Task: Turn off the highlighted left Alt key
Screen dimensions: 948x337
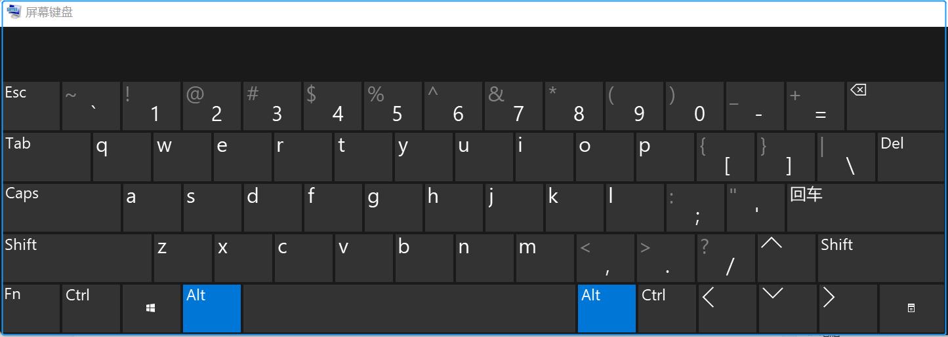Action: click(x=212, y=308)
